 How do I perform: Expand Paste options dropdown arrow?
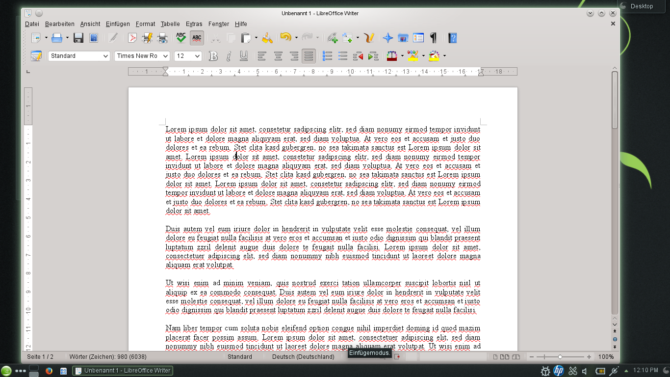pos(256,38)
